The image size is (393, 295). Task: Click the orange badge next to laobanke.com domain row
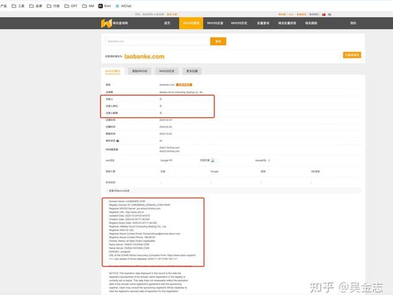[184, 85]
